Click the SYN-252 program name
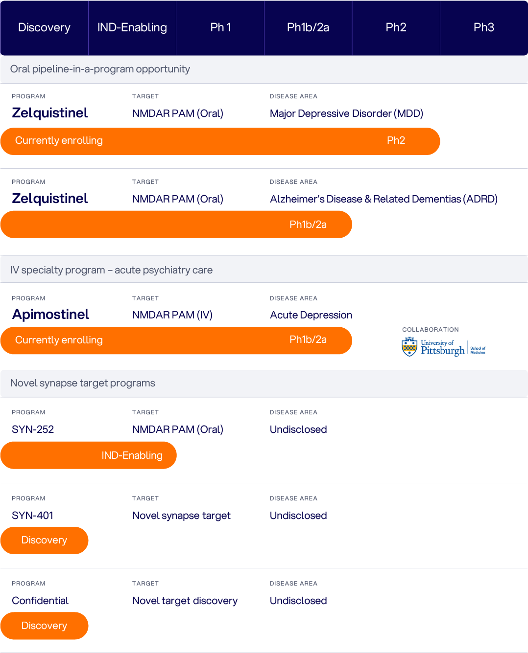528x653 pixels. 33,429
